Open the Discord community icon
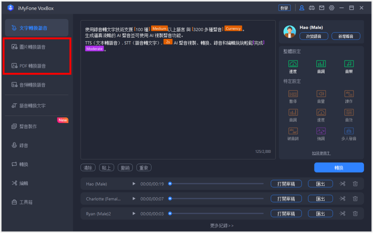This screenshot has width=373, height=233. (311, 8)
